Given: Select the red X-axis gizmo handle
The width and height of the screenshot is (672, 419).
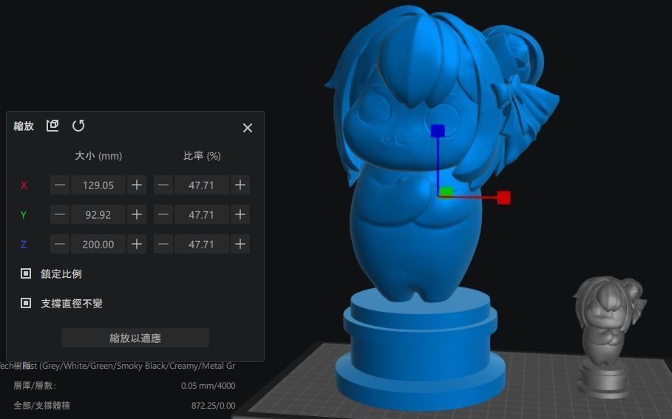Looking at the screenshot, I should 503,198.
